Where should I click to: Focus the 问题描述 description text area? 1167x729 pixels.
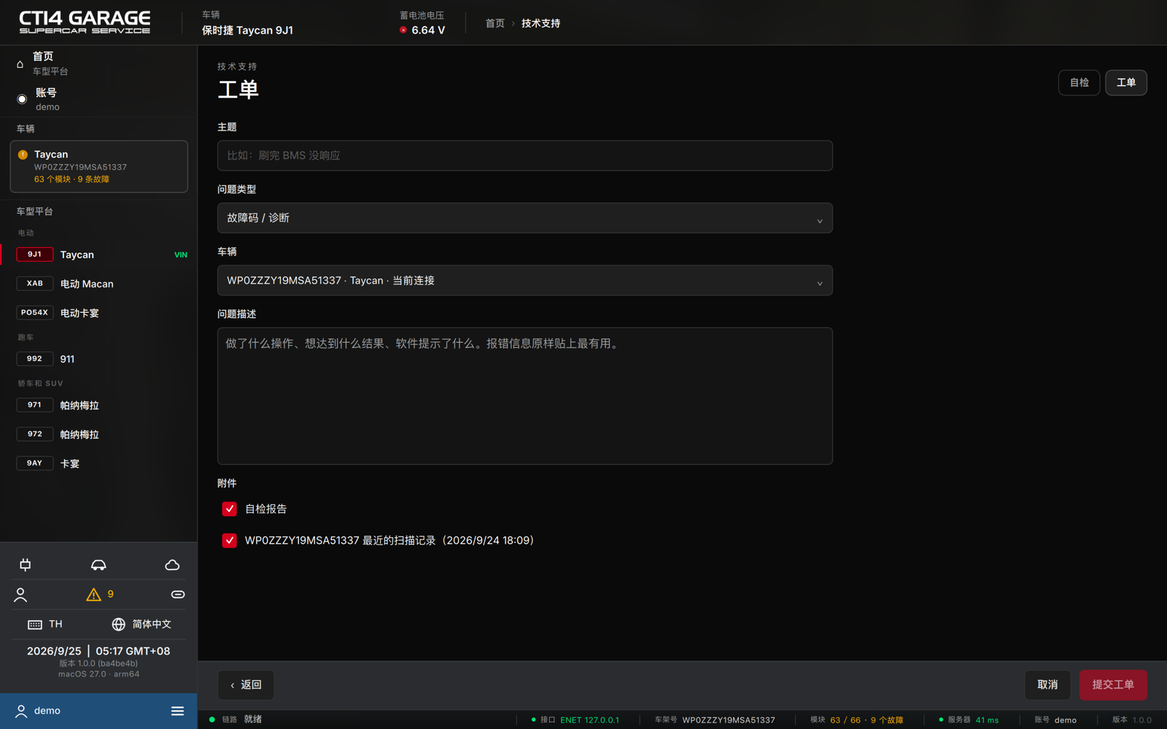coord(525,396)
